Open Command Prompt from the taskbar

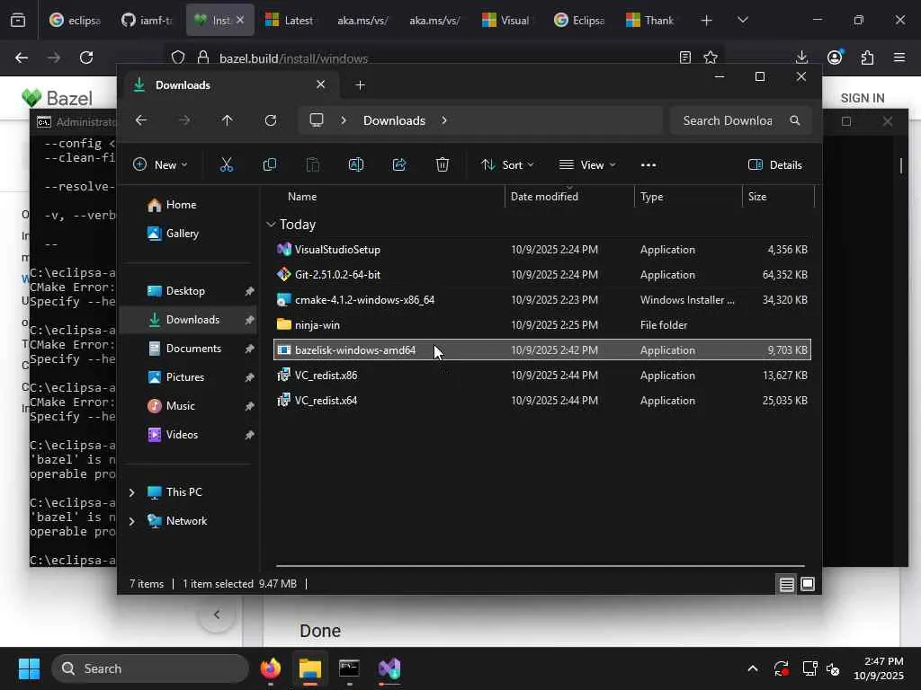[x=350, y=668]
